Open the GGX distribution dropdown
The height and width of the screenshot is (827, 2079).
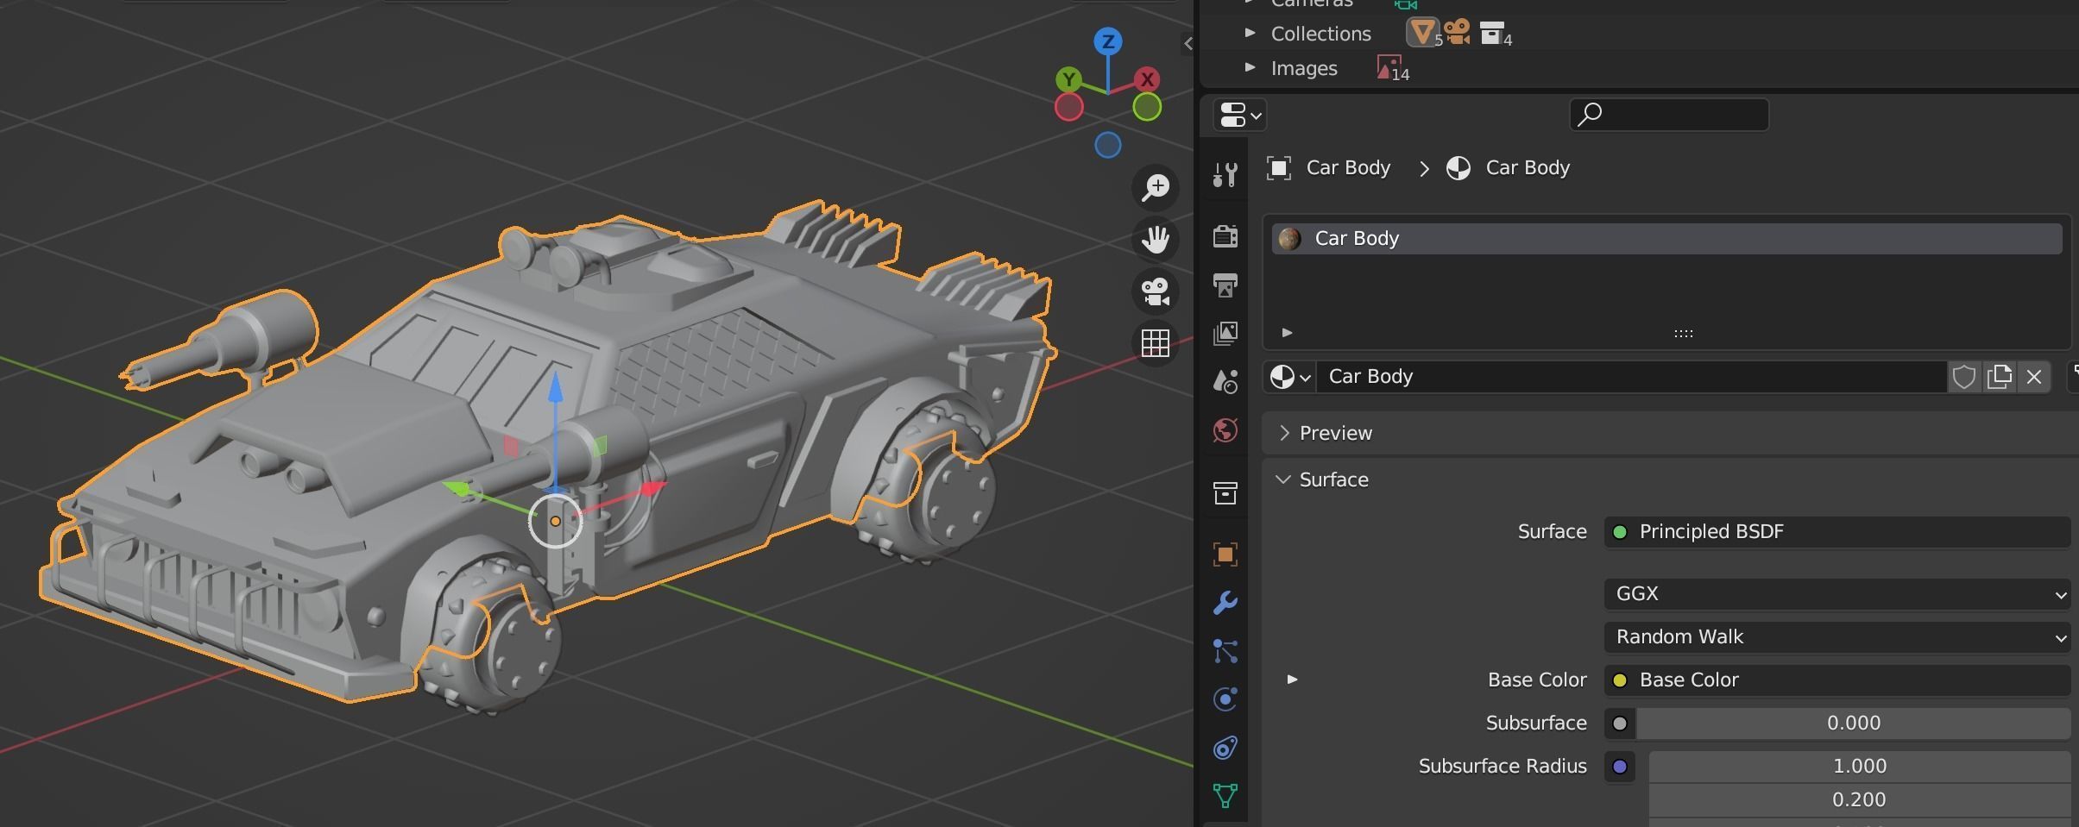(1837, 594)
